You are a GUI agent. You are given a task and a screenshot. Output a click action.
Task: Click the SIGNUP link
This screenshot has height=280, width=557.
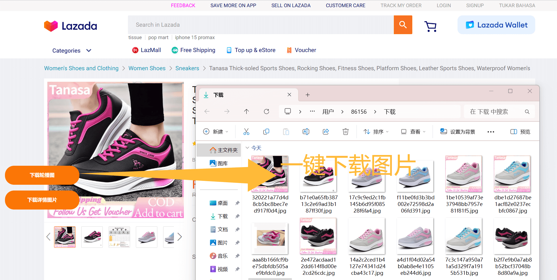tap(475, 6)
